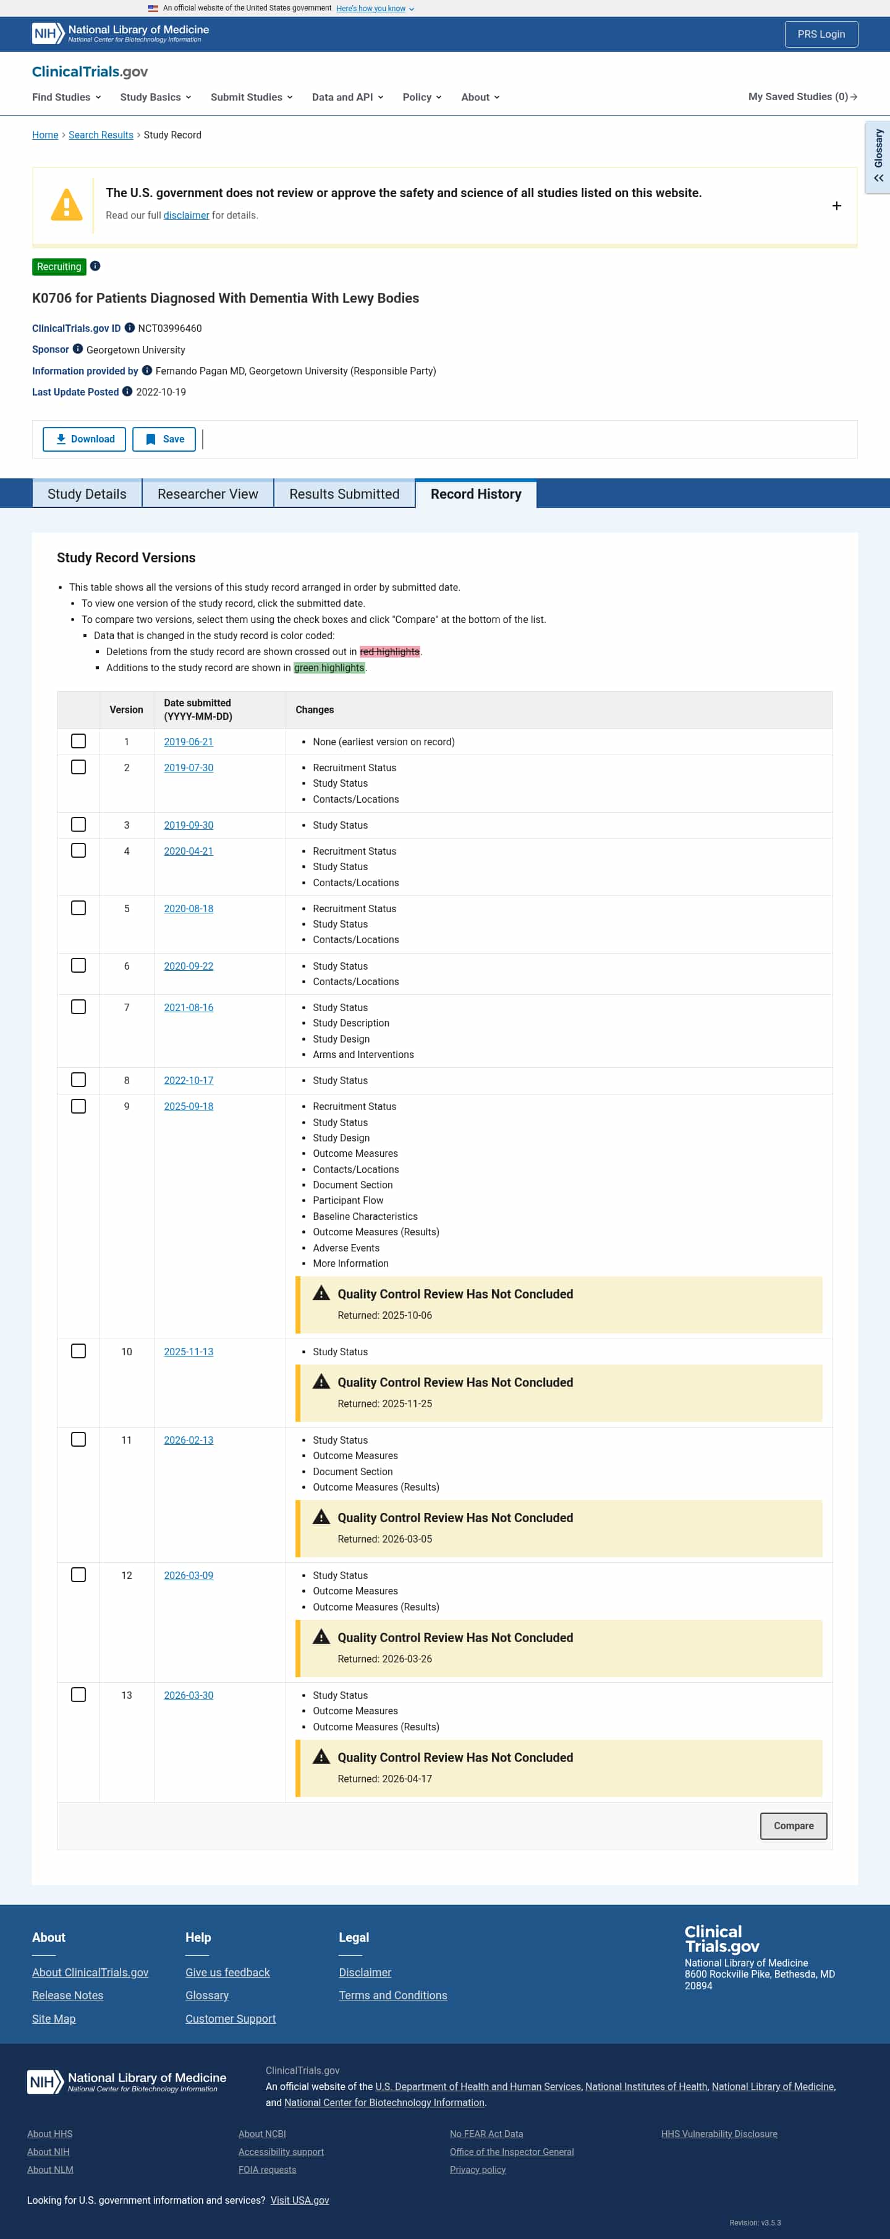This screenshot has height=2239, width=890.
Task: Open version submitted 2021-08-16
Action: point(189,1007)
